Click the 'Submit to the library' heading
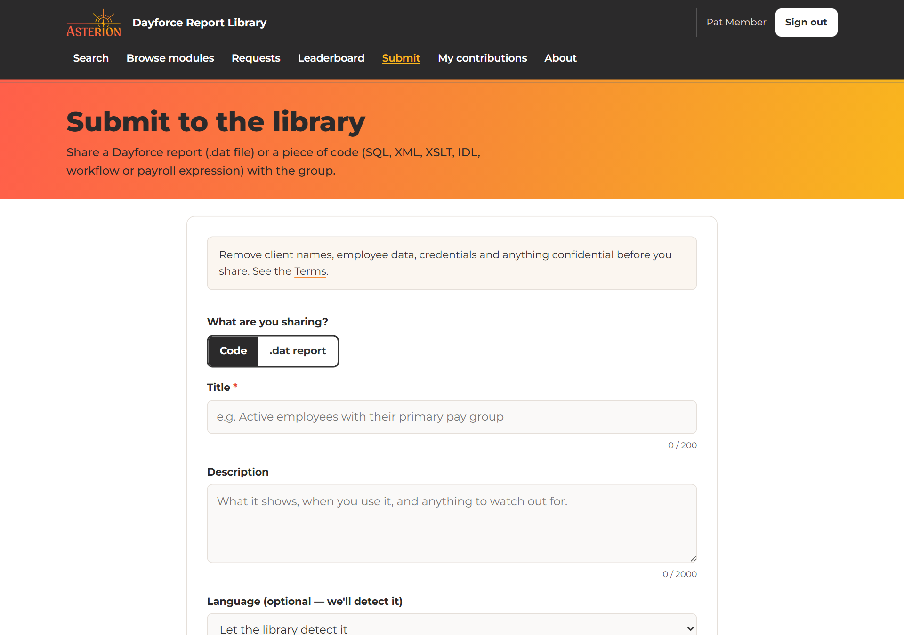 (x=216, y=122)
